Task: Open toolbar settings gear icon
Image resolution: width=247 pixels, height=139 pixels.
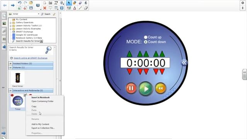Action: [x=243, y=3]
